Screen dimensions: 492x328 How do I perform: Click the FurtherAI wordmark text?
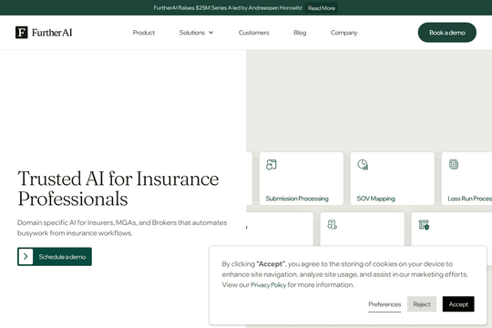tap(52, 33)
